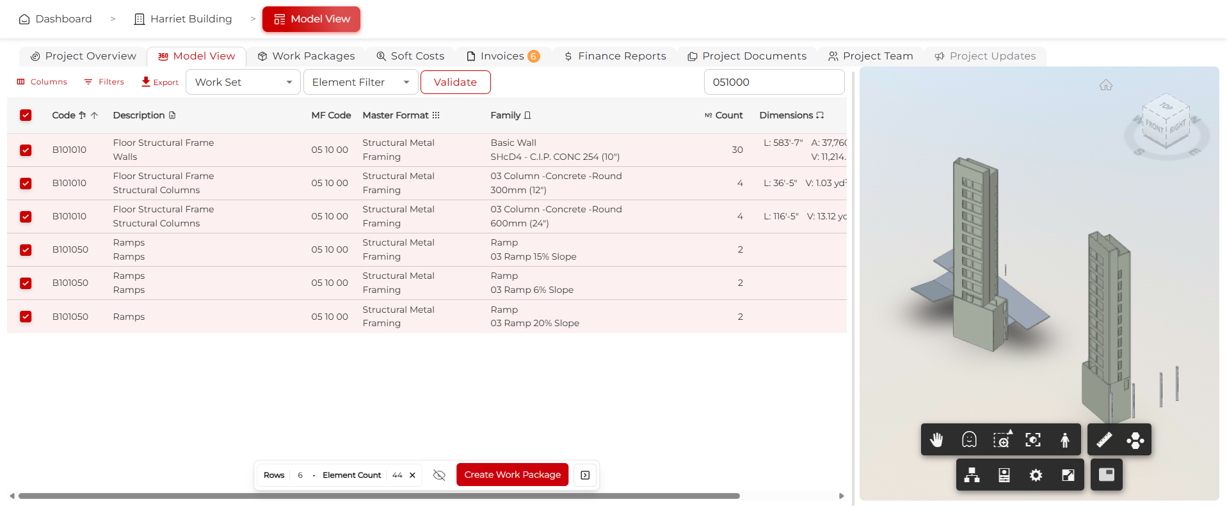Toggle the Ghost mode icon in viewer
This screenshot has width=1227, height=511.
coord(969,440)
